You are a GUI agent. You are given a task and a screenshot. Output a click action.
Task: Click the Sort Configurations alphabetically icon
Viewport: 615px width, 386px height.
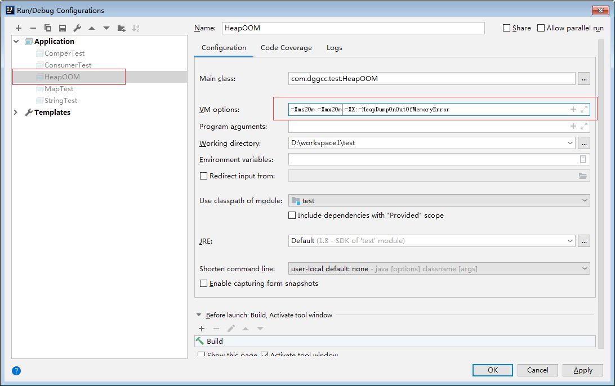(x=136, y=28)
